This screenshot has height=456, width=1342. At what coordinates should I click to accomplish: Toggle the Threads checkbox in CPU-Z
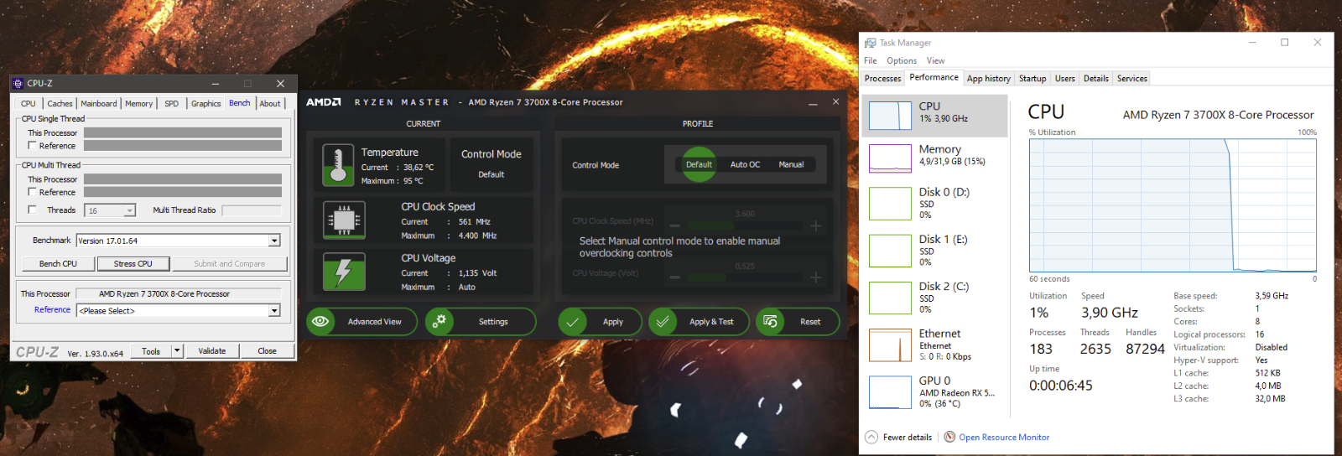[32, 210]
